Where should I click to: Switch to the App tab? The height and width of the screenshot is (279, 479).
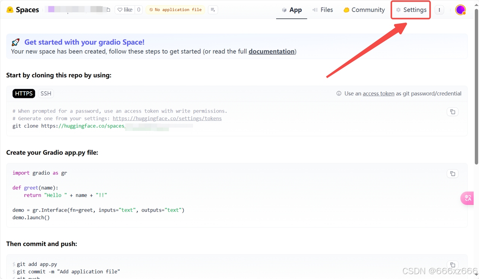point(292,10)
